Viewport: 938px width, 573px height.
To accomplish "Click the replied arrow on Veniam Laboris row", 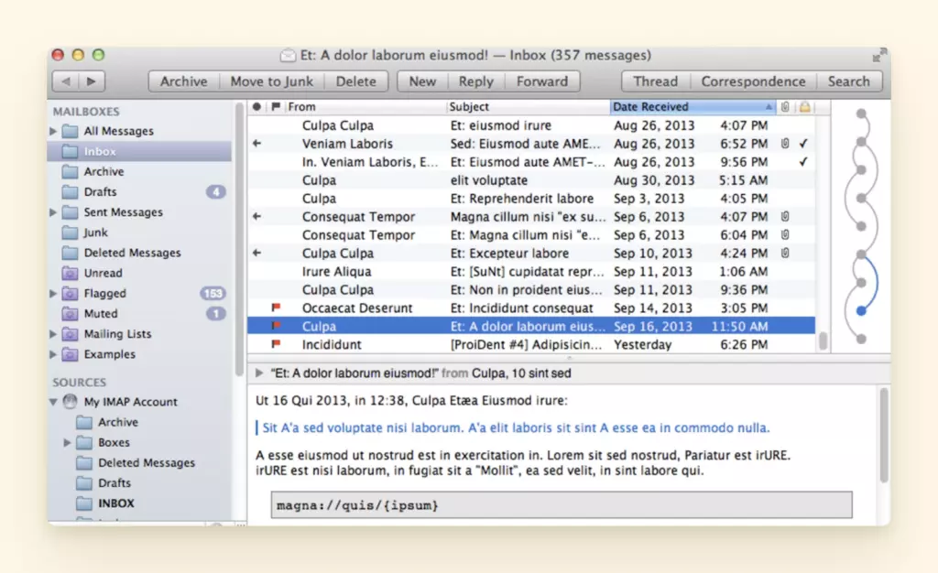I will [x=256, y=144].
